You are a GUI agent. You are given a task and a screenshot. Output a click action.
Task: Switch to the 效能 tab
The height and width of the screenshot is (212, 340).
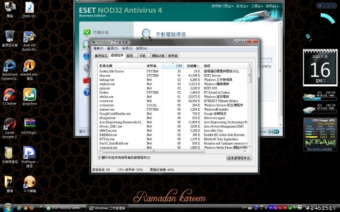tap(143, 56)
